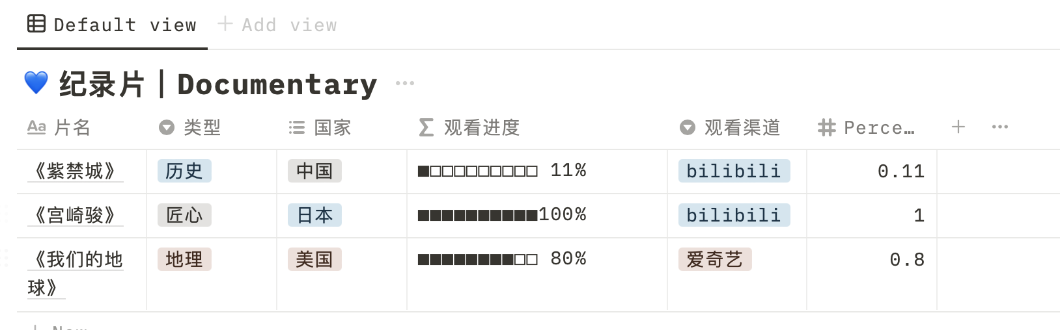
Task: Switch to the Default view tab
Action: click(x=112, y=25)
